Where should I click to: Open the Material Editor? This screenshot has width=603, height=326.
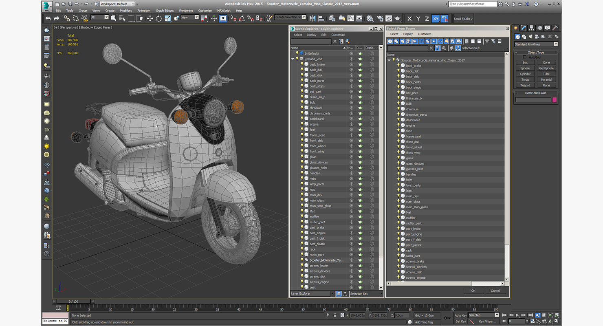coord(370,18)
